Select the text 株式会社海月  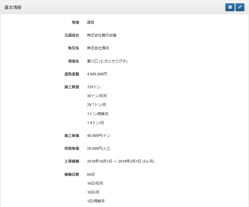[98, 48]
